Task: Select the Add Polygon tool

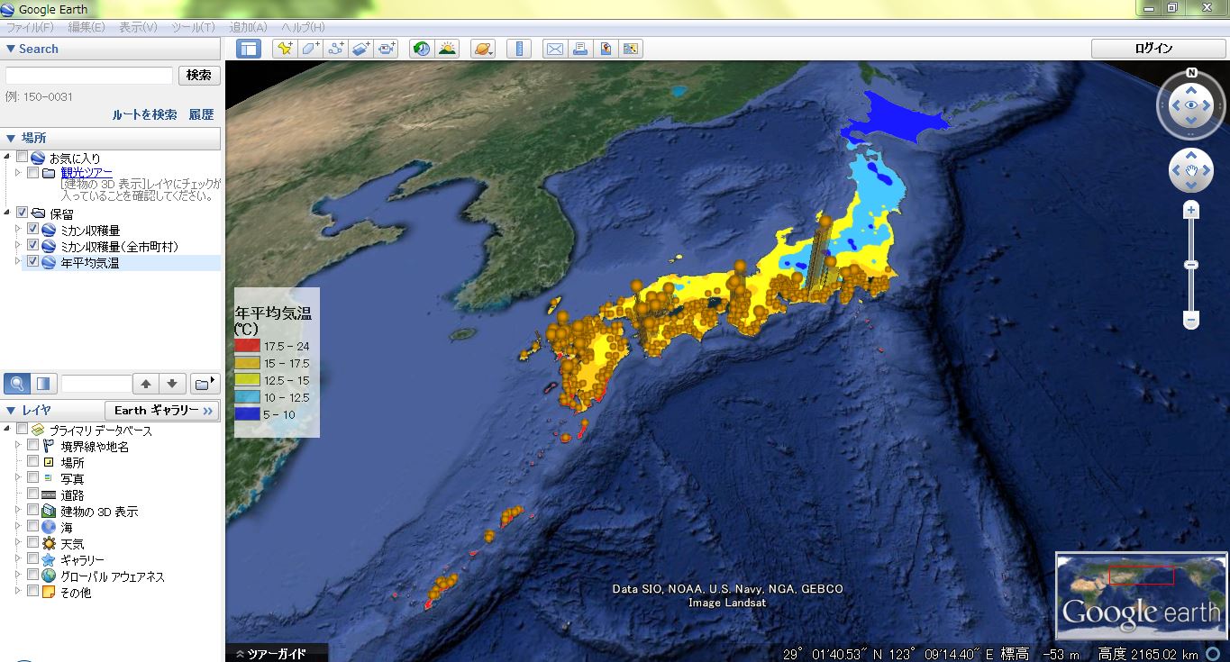Action: pos(311,49)
